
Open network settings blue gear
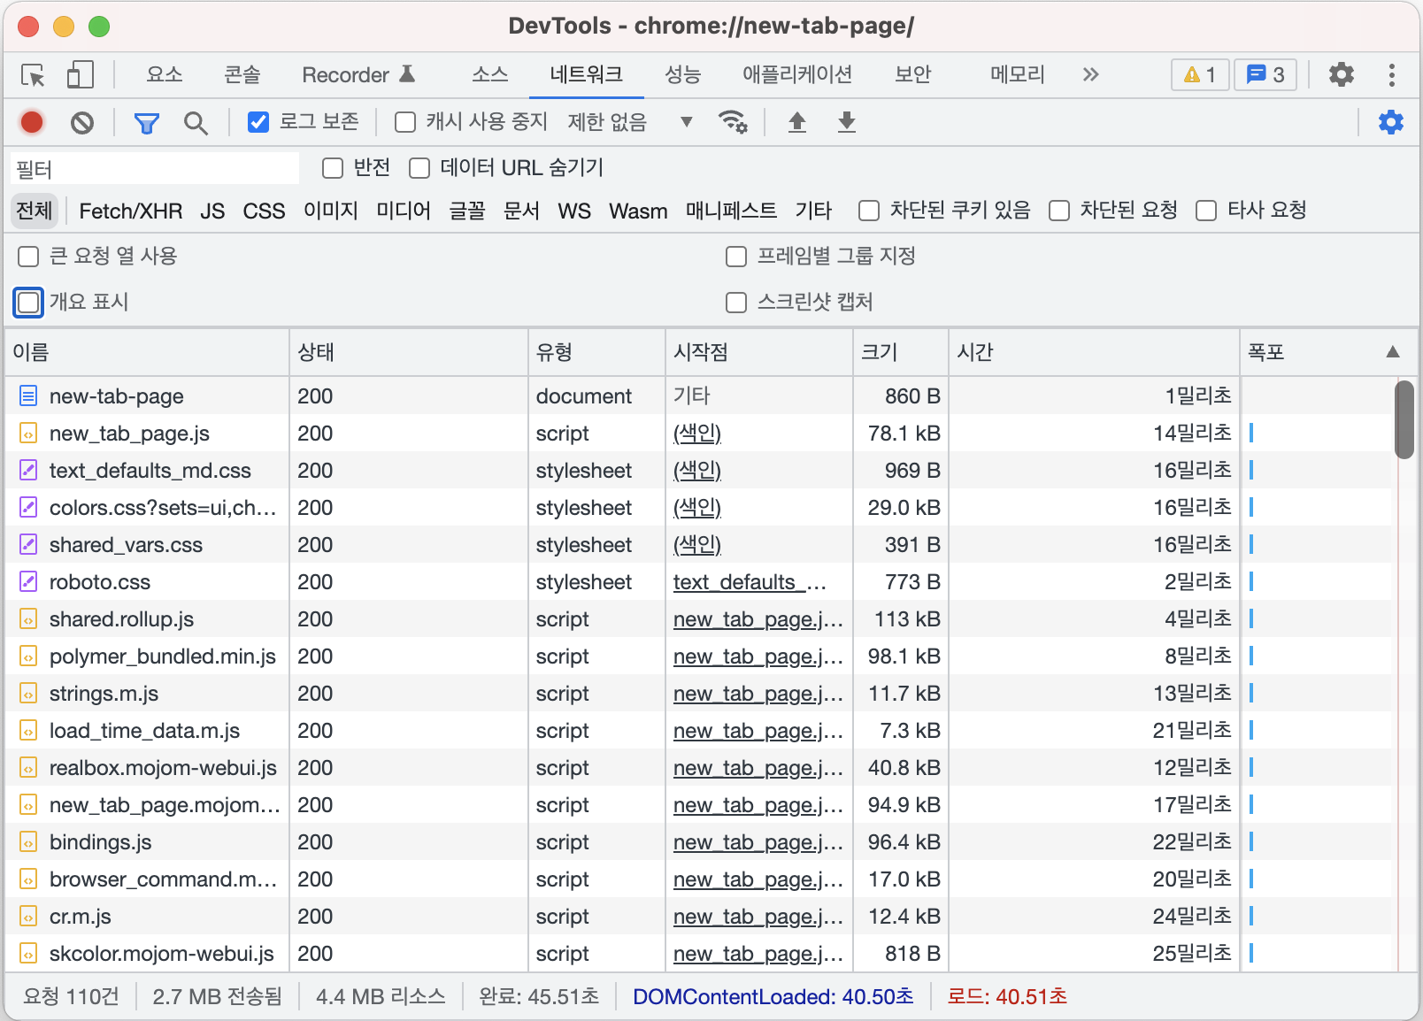click(x=1391, y=122)
